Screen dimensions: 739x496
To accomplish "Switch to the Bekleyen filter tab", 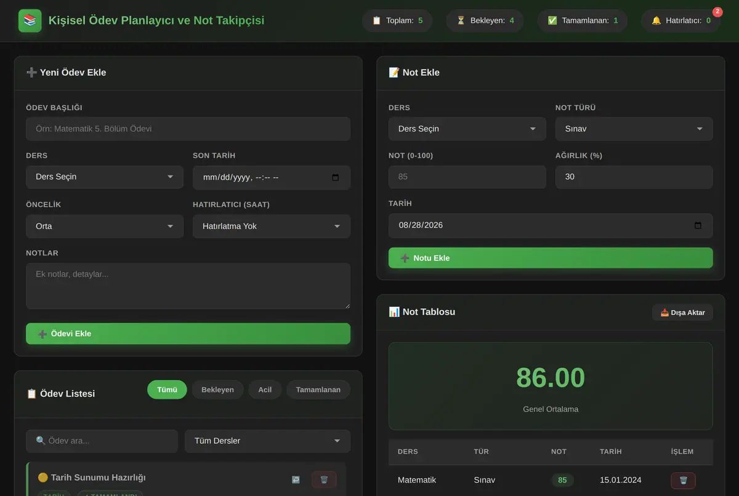I will pyautogui.click(x=218, y=390).
